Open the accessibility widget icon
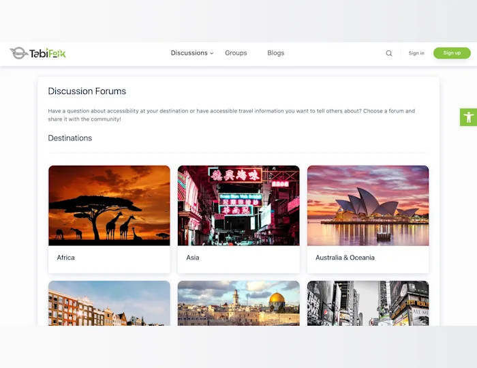Viewport: 477px width, 368px height. 469,117
